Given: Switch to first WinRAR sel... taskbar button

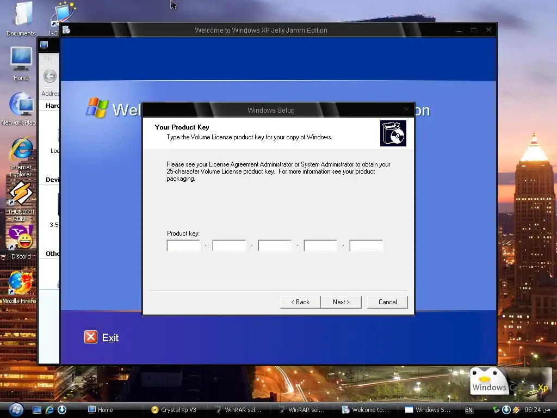Looking at the screenshot, I should 238,410.
